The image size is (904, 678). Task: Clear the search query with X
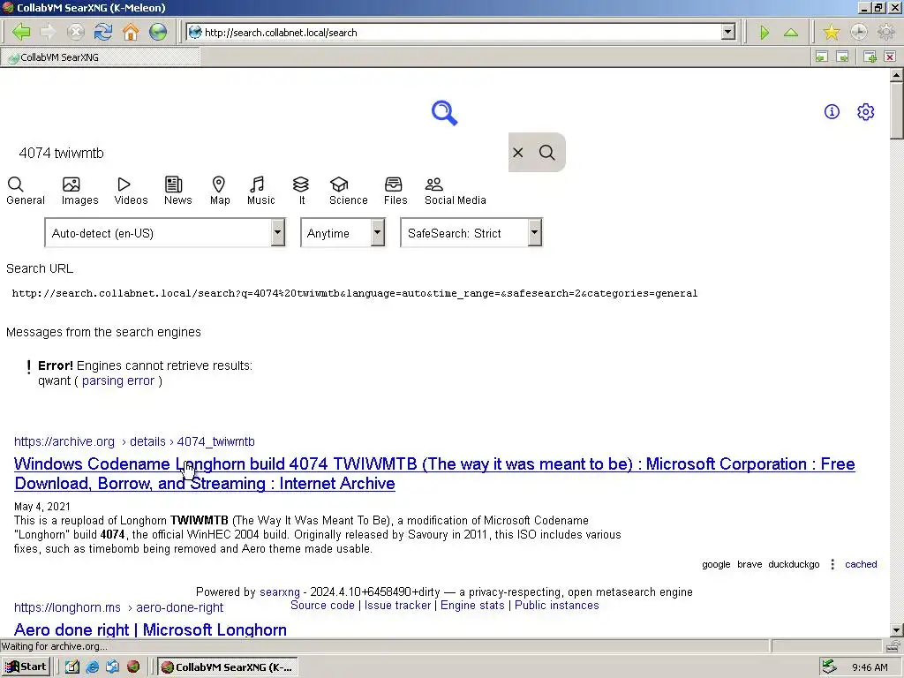517,152
